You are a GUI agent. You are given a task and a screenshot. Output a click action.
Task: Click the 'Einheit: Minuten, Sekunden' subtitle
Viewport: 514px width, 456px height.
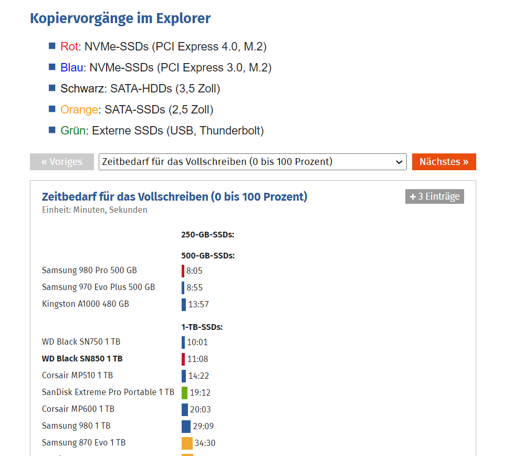95,210
